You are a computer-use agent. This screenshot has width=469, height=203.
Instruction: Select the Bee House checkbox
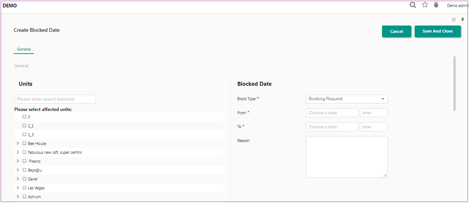coord(24,143)
